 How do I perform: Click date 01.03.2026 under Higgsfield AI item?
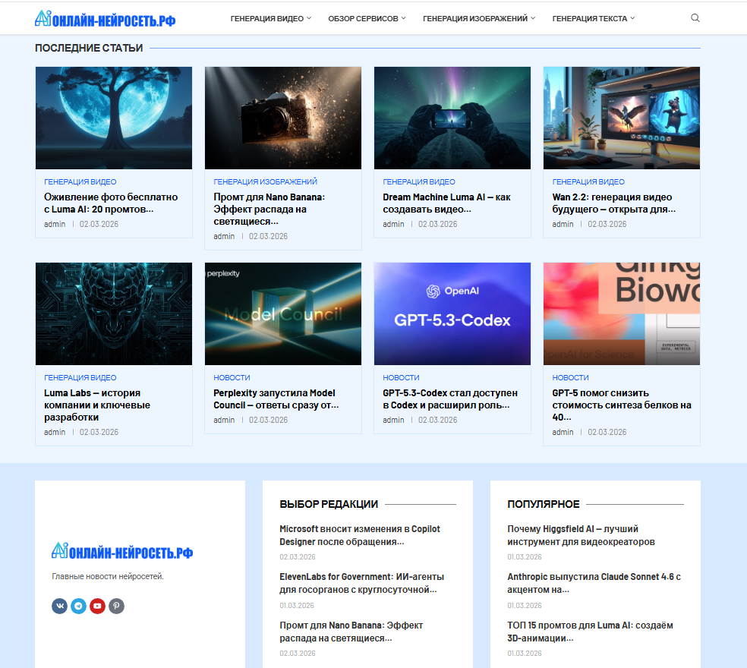pyautogui.click(x=525, y=557)
